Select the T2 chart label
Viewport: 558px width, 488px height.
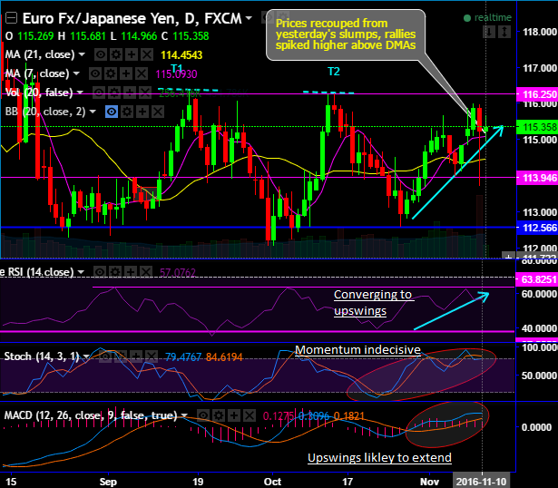pyautogui.click(x=334, y=72)
